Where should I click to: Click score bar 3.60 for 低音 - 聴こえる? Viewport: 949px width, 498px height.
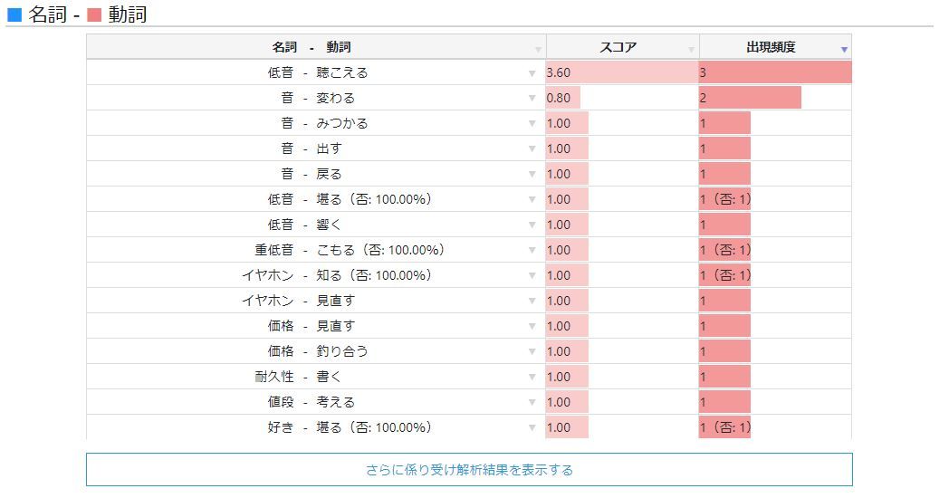tap(621, 72)
